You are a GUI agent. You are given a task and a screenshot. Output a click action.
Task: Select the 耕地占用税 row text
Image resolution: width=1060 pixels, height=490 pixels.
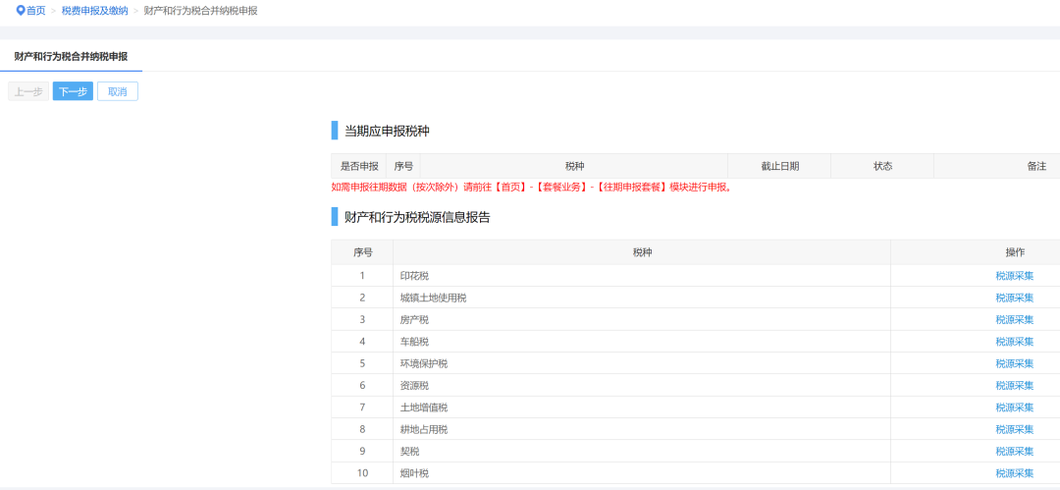(424, 430)
